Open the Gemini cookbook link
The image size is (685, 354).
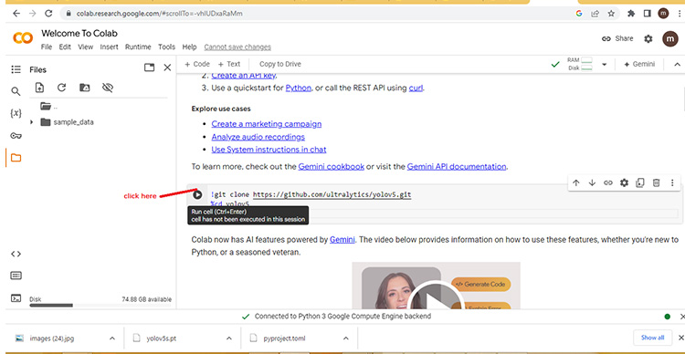332,166
